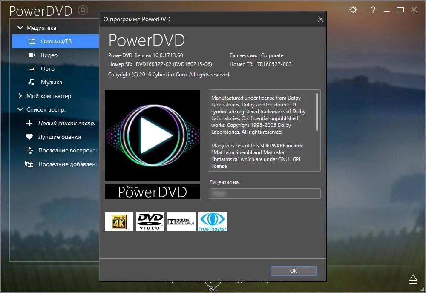Click the Последние добавленные stack icon
The width and height of the screenshot is (426, 293).
29,164
